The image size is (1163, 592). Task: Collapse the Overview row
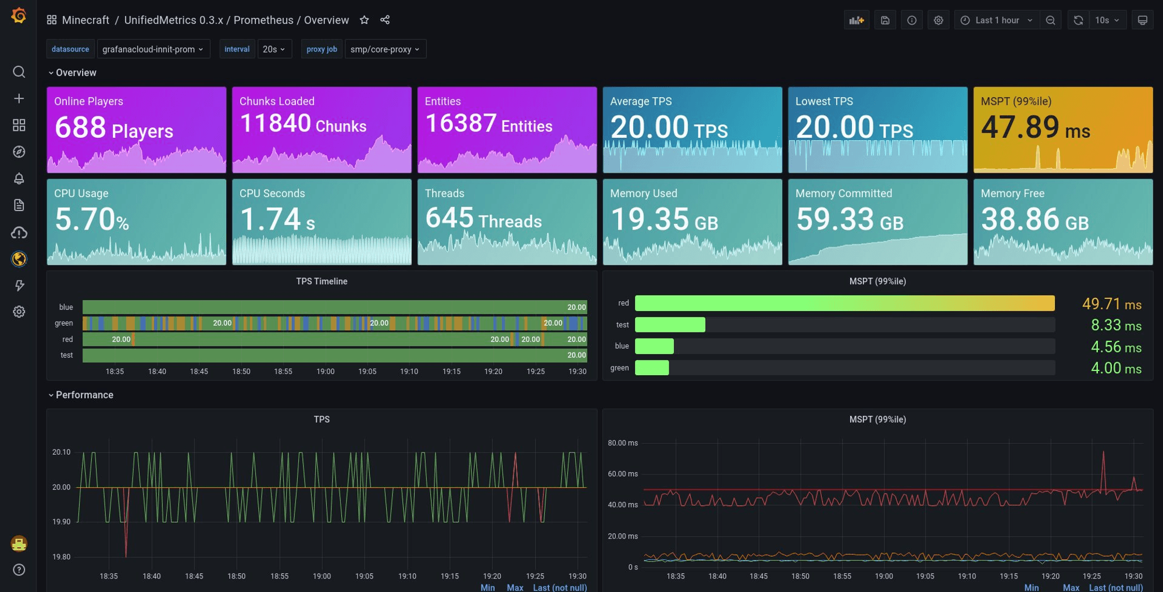72,73
